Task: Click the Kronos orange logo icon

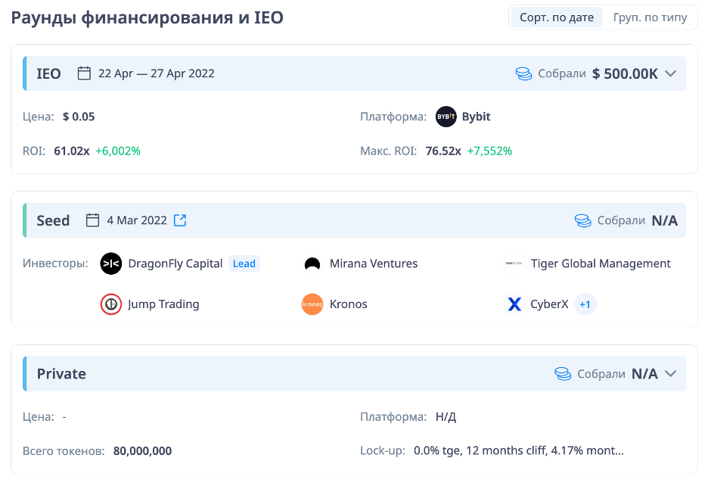Action: coord(312,304)
